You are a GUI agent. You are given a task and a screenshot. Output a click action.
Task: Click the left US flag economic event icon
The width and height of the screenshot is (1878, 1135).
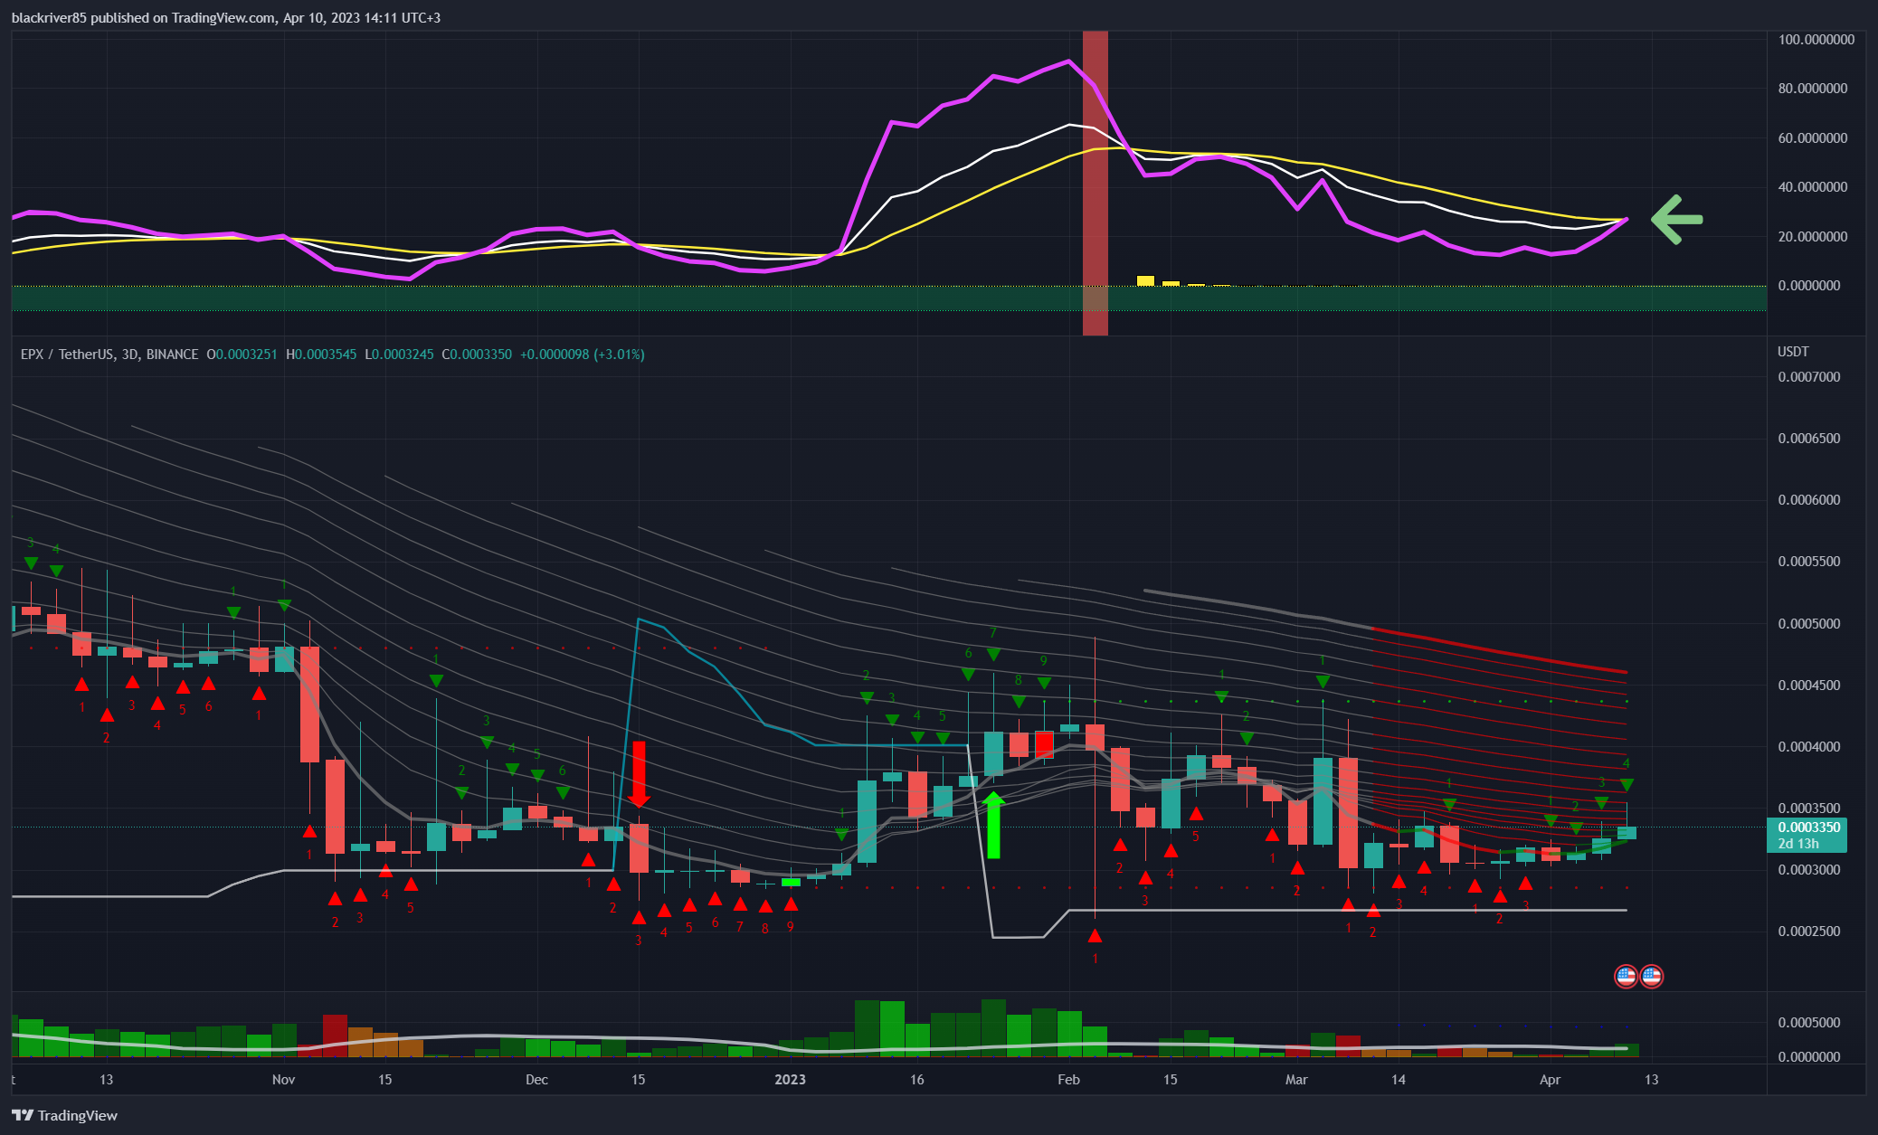coord(1626,976)
